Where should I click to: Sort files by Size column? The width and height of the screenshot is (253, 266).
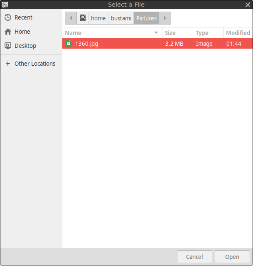point(177,33)
